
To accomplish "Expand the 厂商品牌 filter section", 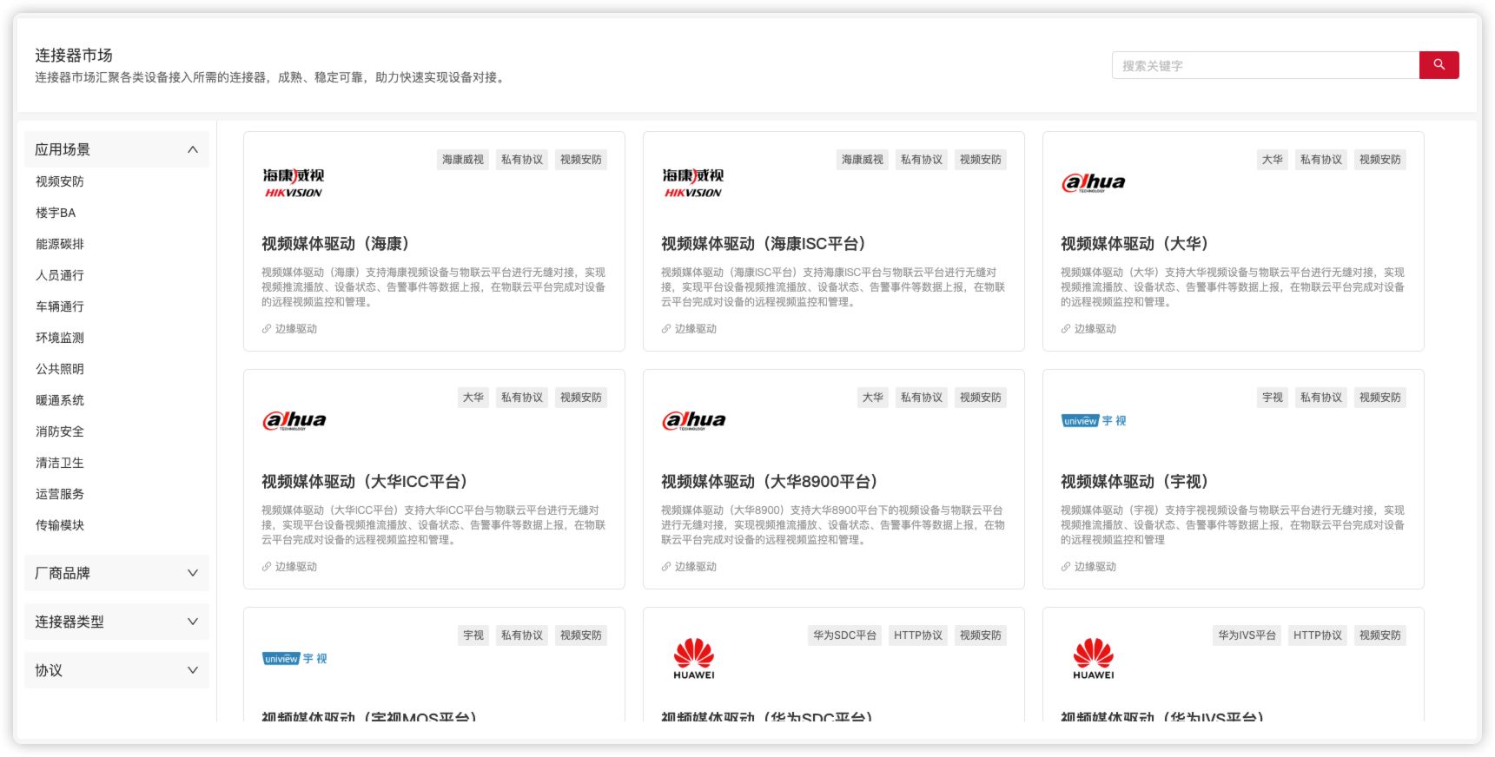I will point(192,573).
